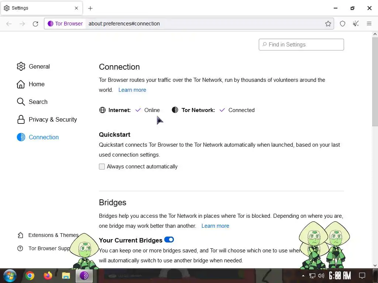
Task: Go back using the back arrow
Action: [x=9, y=24]
